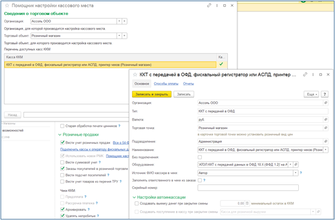
Task: Open Еще dropdown menu
Action: coord(312,94)
